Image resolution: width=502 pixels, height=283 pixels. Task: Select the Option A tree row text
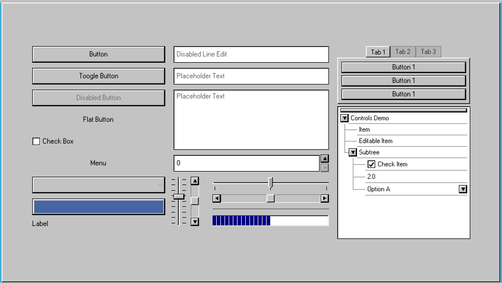click(379, 189)
